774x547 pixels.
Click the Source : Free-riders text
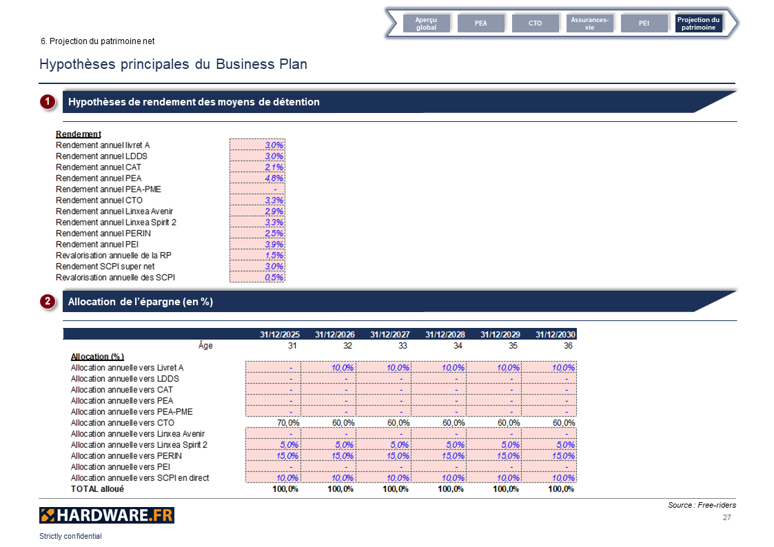702,505
